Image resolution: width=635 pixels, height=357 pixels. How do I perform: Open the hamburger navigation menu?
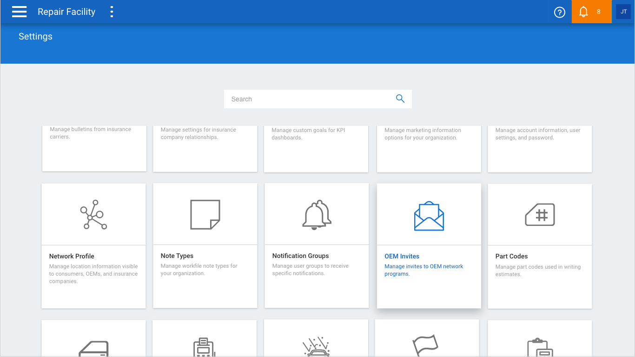pos(19,12)
